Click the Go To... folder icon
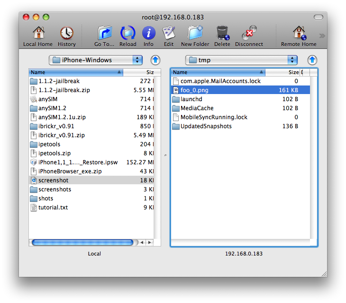Screen dimensions: 346x303 (104, 33)
